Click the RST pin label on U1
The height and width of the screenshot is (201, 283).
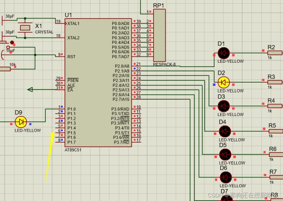tap(71, 56)
